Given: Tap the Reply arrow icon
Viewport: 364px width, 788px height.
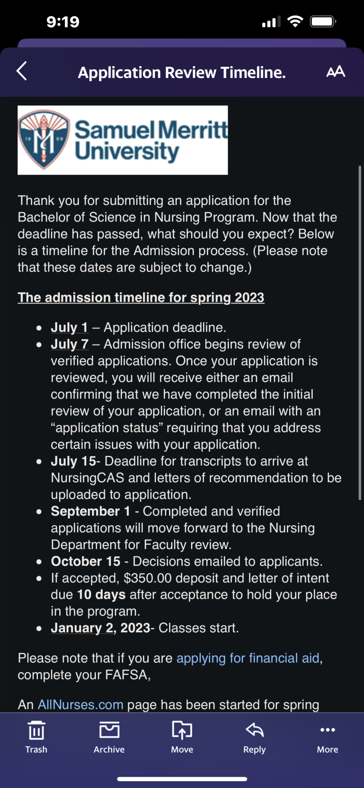Looking at the screenshot, I should click(x=254, y=730).
